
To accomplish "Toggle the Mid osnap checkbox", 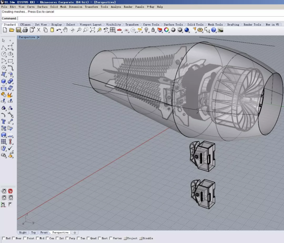I will (38, 238).
